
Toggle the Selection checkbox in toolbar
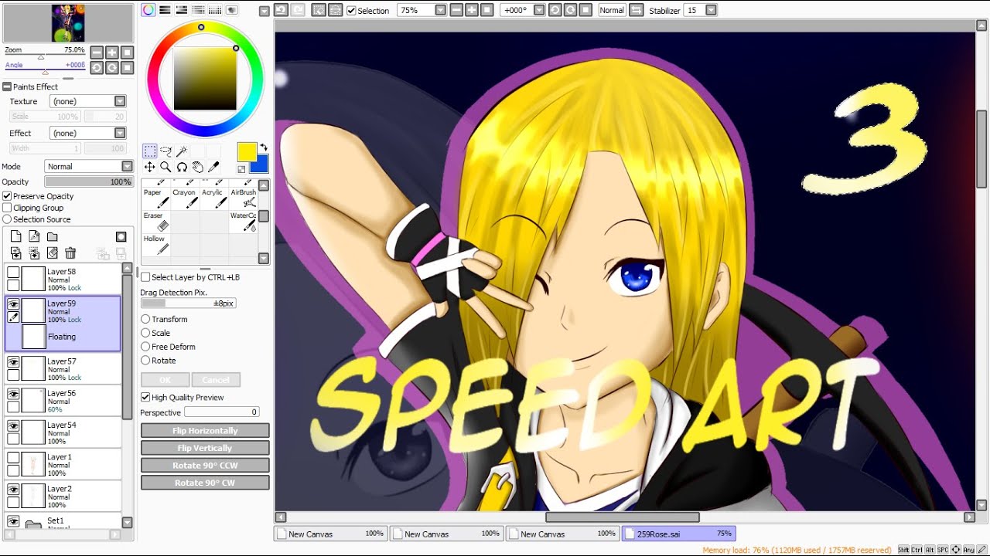(351, 11)
